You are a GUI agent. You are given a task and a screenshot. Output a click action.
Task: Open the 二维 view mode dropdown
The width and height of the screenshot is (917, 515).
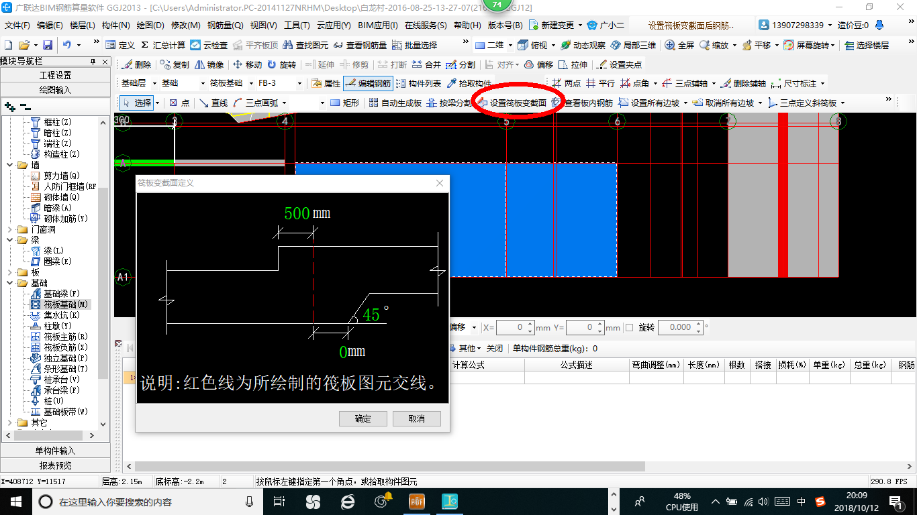(x=510, y=45)
